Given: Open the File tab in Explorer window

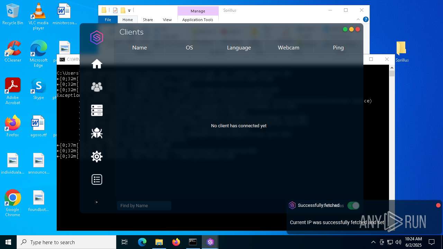Looking at the screenshot, I should click(x=108, y=20).
